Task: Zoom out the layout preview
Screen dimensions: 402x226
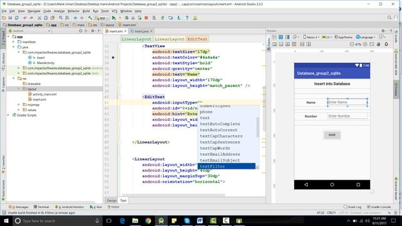Action: tap(352, 44)
